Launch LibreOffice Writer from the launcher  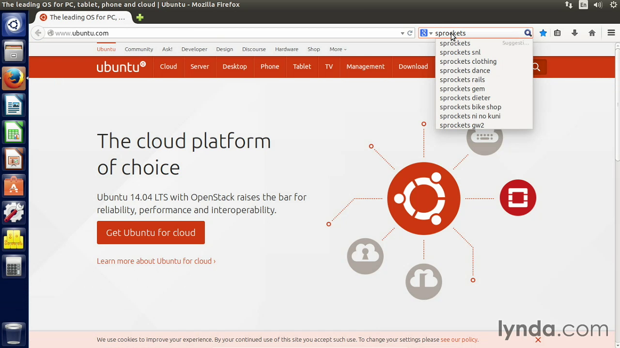tap(14, 104)
